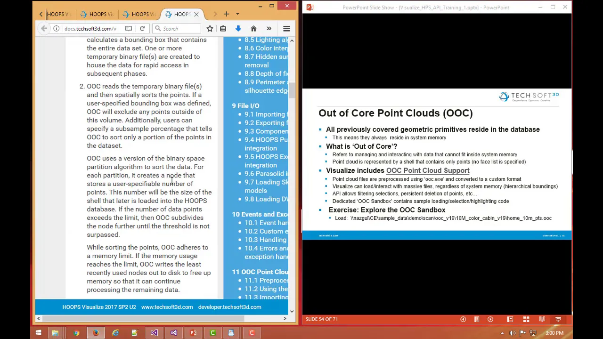Open Firefox downloads arrow
603x339 pixels.
pos(238,29)
